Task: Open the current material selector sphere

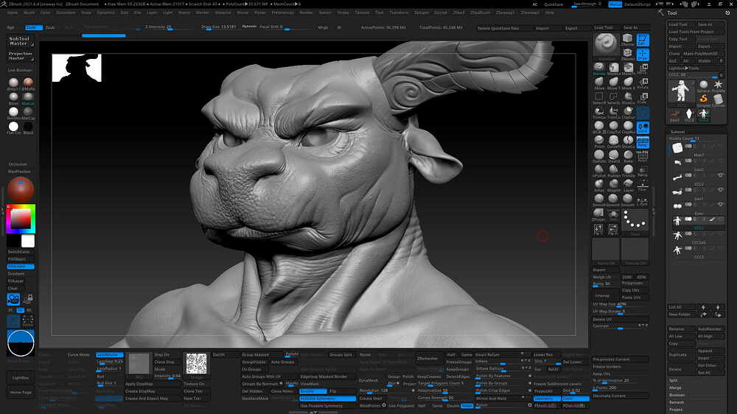Action: tap(20, 189)
